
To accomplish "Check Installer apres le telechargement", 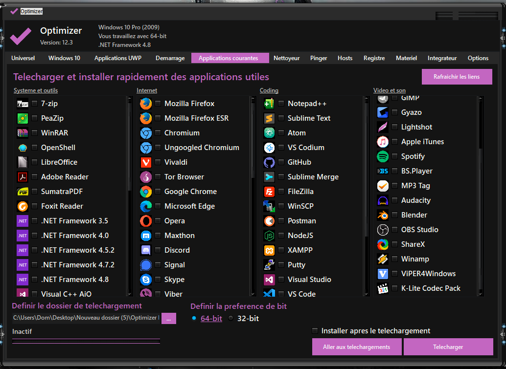I will point(315,331).
